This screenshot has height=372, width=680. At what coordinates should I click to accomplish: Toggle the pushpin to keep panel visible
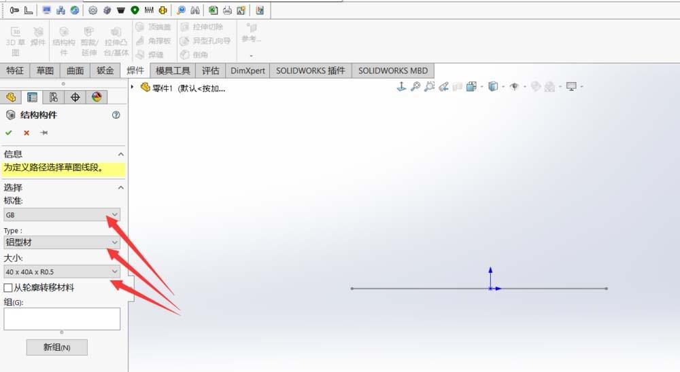click(x=44, y=132)
